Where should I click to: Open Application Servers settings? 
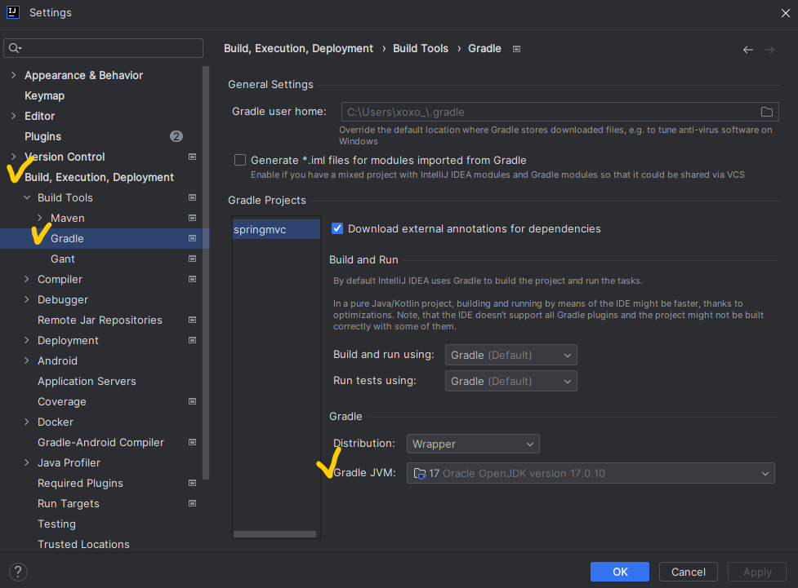point(87,381)
